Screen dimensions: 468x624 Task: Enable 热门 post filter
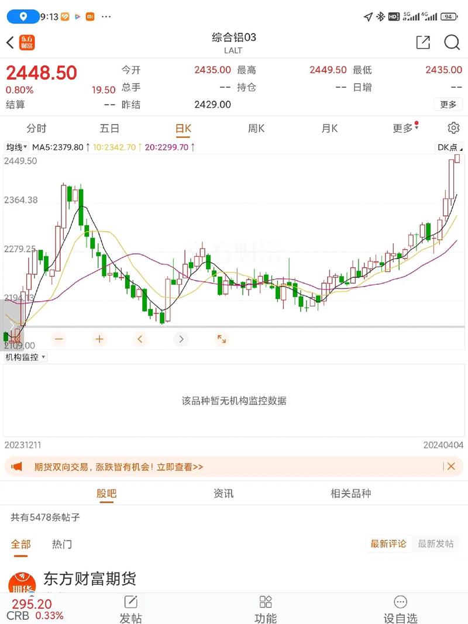coord(61,544)
